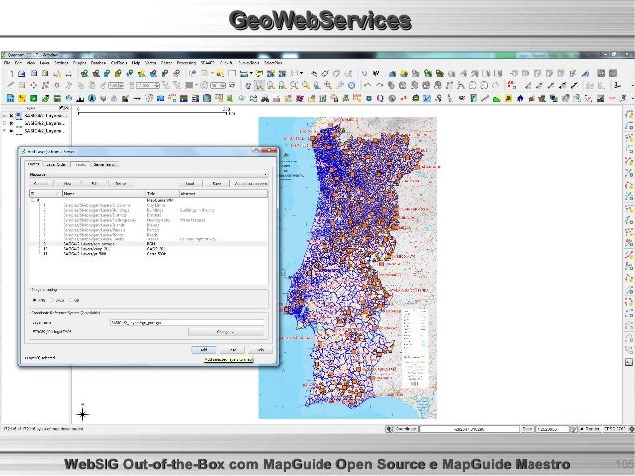Click the Coordinate field in status bar

pyautogui.click(x=469, y=429)
